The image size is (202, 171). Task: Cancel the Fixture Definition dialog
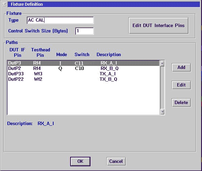click(116, 161)
